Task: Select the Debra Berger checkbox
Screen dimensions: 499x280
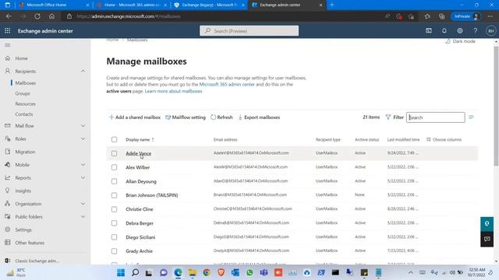Action: [x=115, y=223]
